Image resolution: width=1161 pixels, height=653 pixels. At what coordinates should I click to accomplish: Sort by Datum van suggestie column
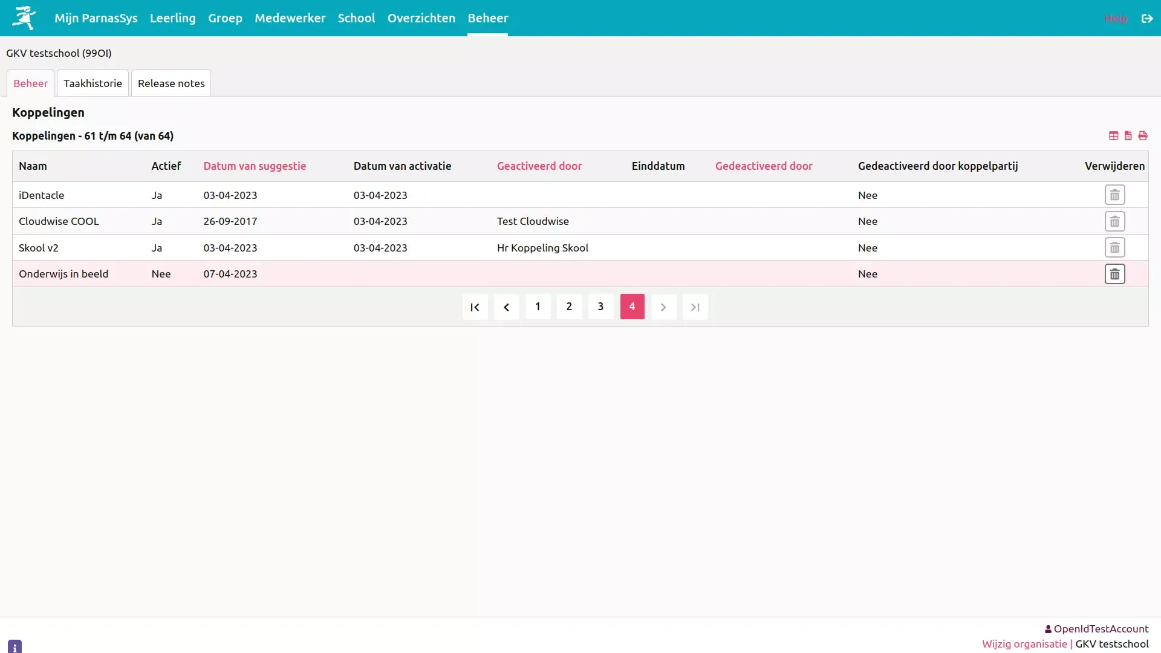255,166
